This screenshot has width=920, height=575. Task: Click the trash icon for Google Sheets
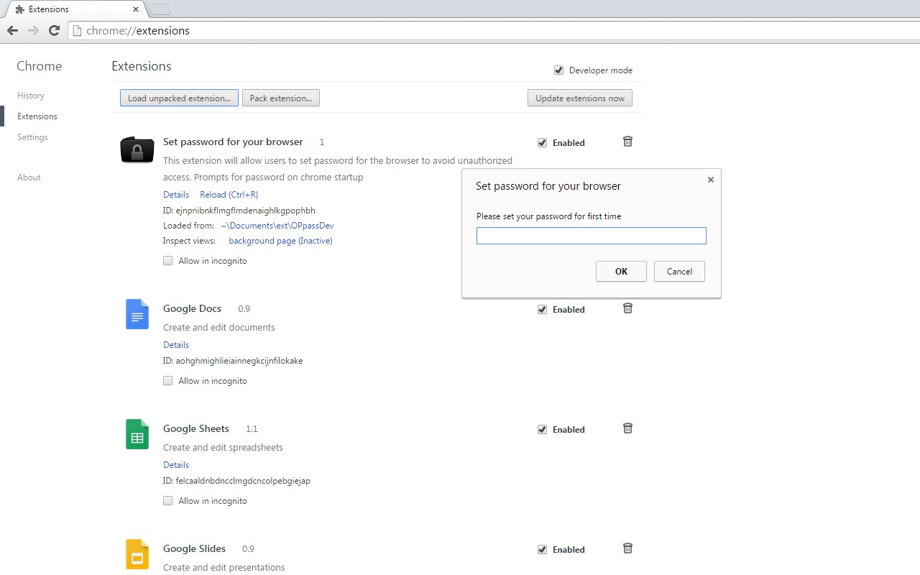tap(627, 428)
